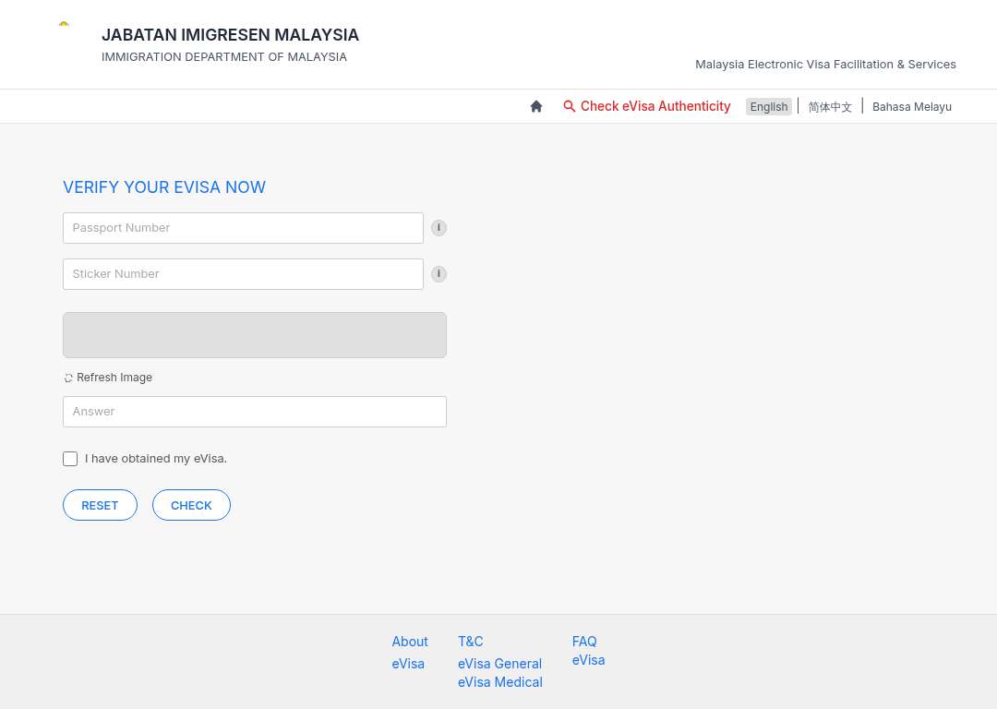Screen dimensions: 997x709
Task: Focus the Passport Number input field
Action: click(x=243, y=228)
